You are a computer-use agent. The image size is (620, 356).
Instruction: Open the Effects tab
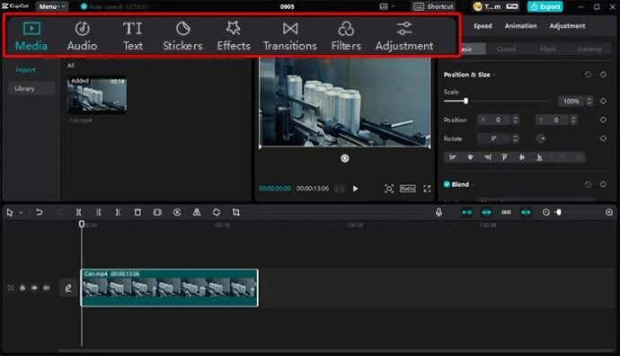(x=234, y=36)
